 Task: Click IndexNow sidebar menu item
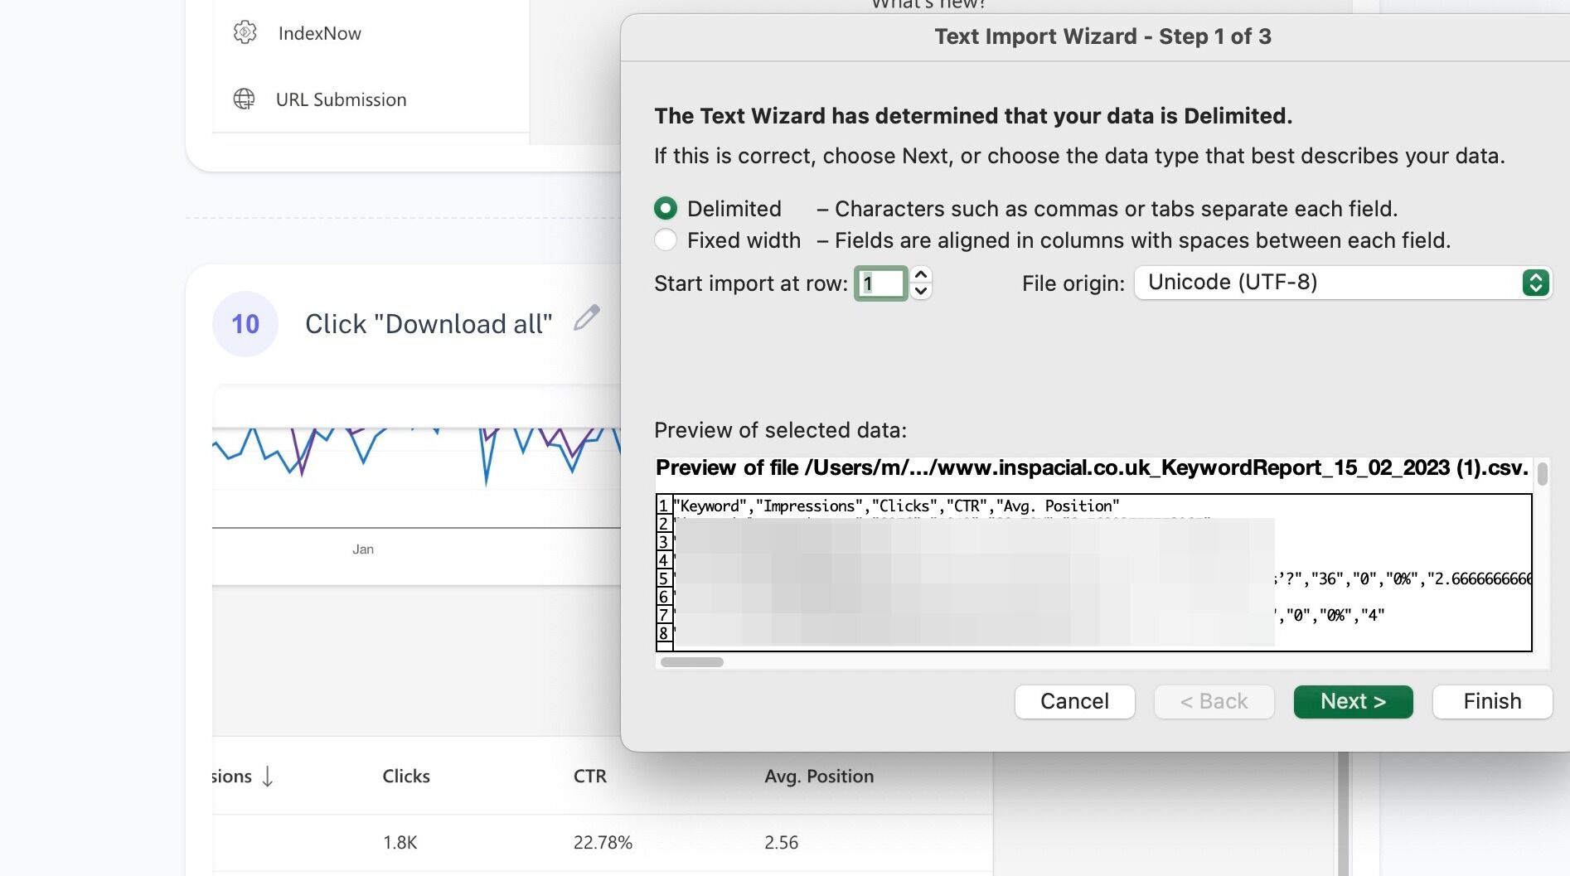[x=320, y=33]
